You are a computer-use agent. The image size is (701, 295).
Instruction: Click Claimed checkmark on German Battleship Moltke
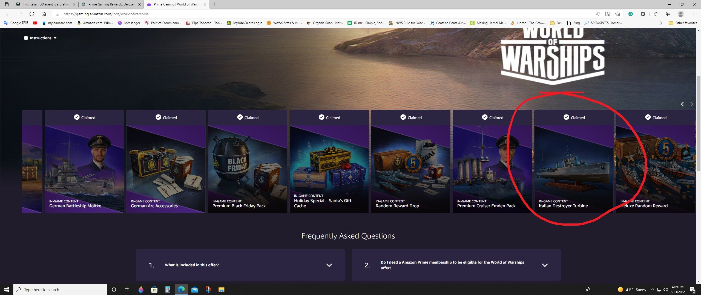click(77, 117)
